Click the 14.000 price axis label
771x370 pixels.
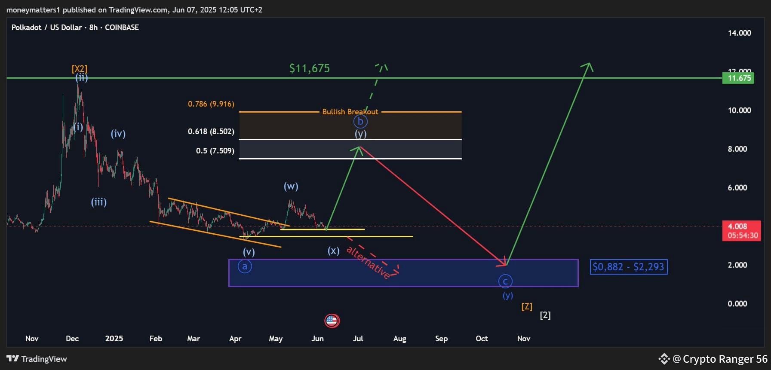click(740, 33)
